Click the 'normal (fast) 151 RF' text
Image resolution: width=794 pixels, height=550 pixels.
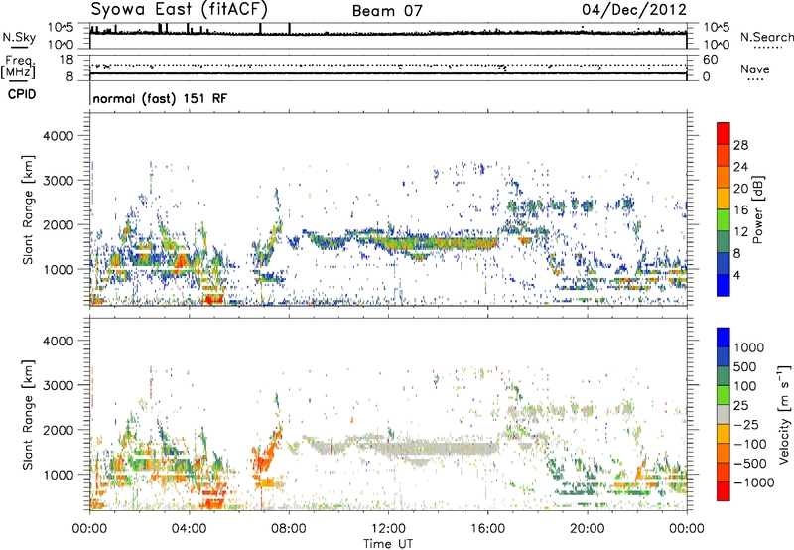pos(160,98)
